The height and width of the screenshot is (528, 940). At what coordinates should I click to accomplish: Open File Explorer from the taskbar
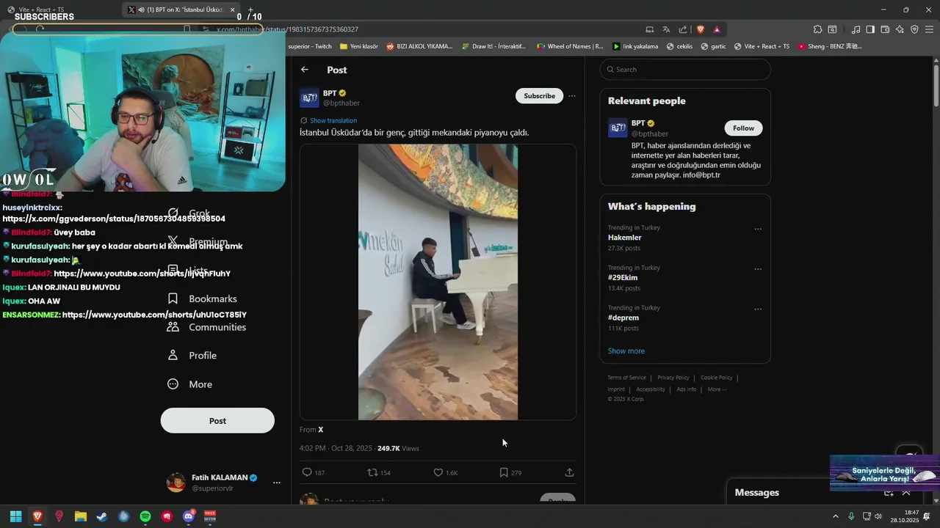pyautogui.click(x=81, y=516)
